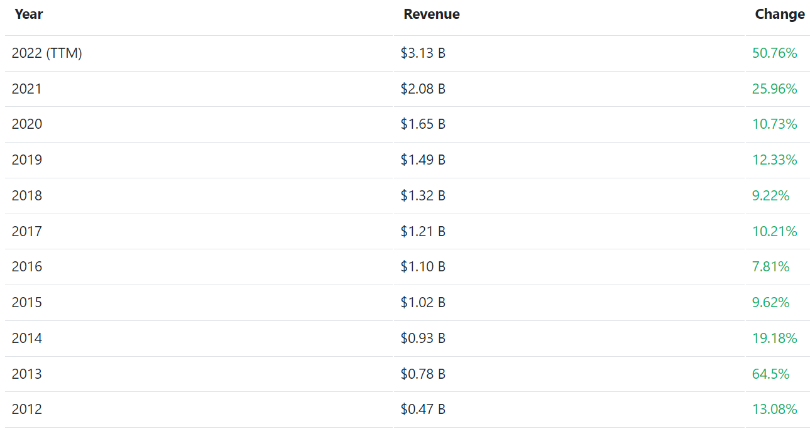Select the 2021 year cell
The width and height of the screenshot is (810, 429).
pyautogui.click(x=27, y=89)
